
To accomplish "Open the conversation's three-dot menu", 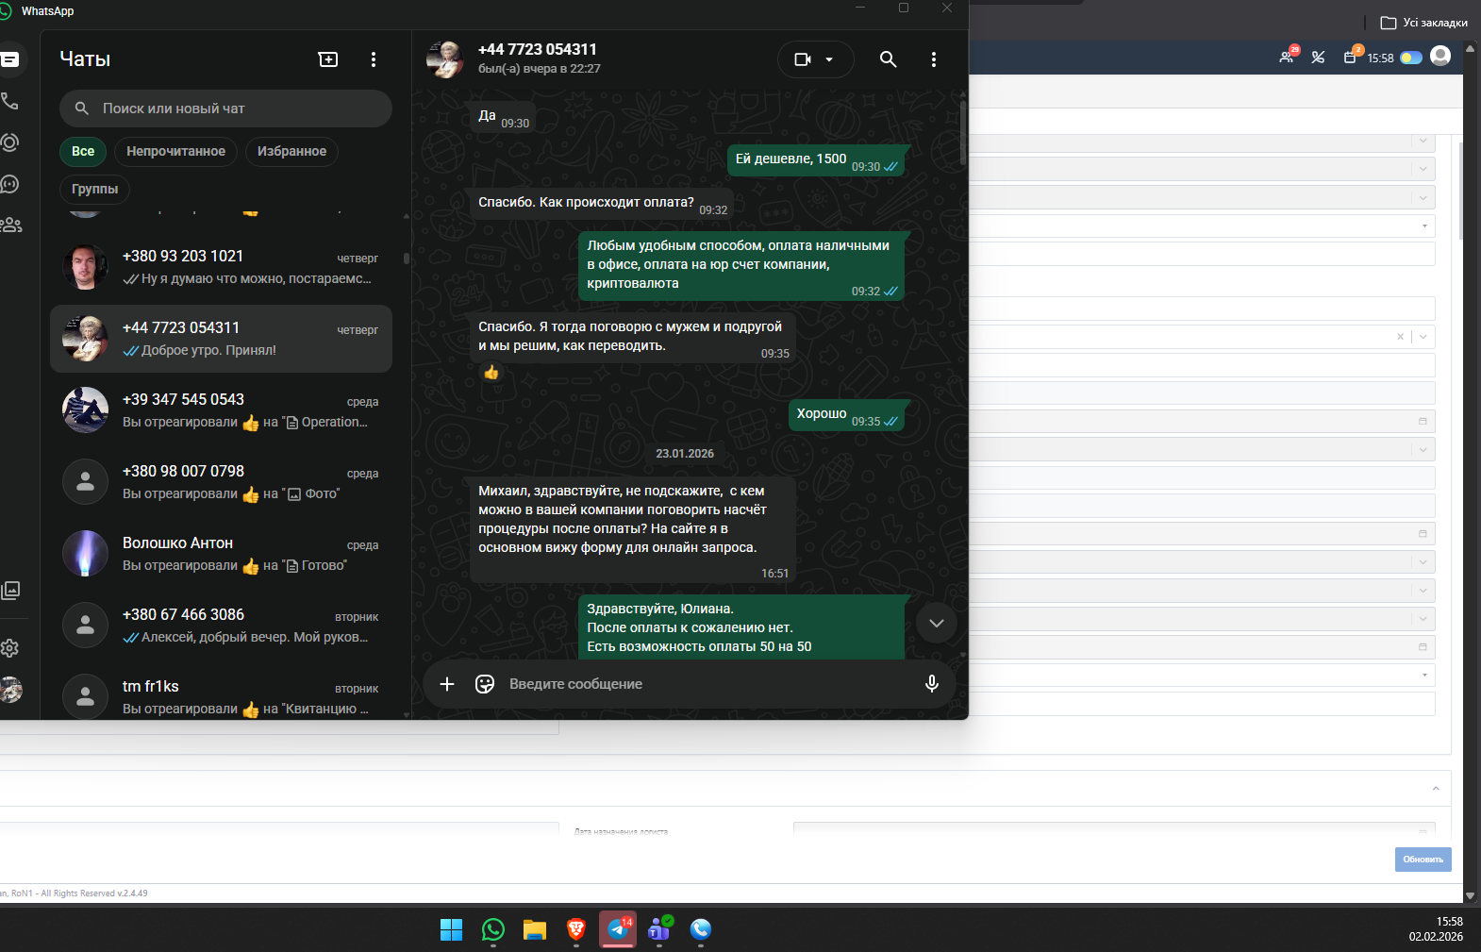I will tap(934, 59).
